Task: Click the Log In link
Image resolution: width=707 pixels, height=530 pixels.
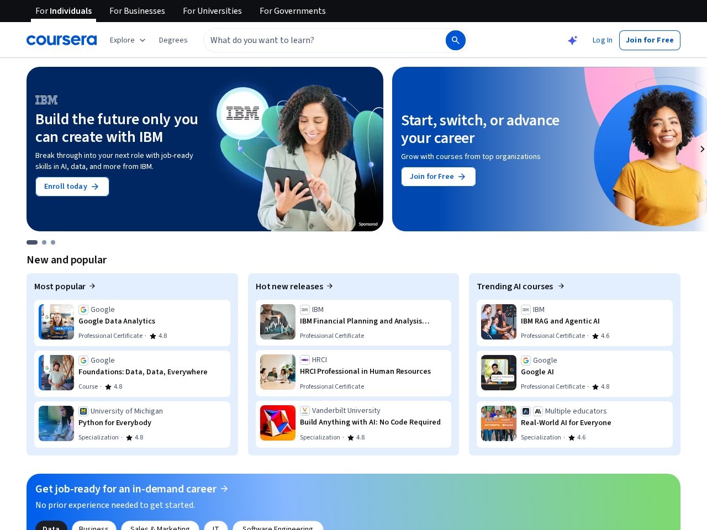Action: 602,40
